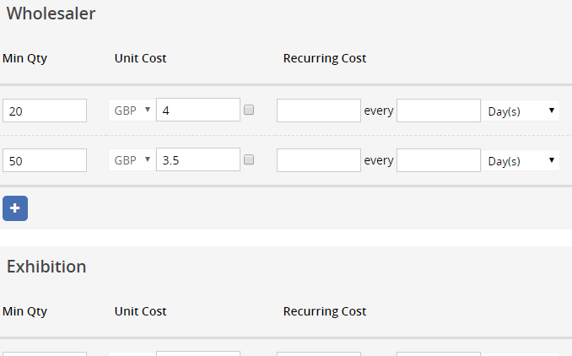Click the blue plus add-row button
The image size is (572, 356).
point(15,208)
